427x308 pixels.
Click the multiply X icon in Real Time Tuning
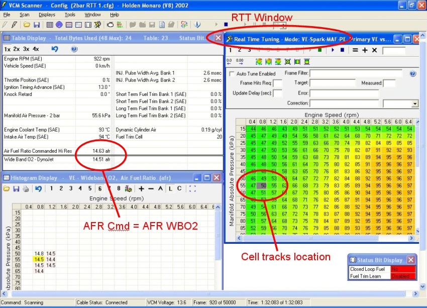[x=374, y=50]
